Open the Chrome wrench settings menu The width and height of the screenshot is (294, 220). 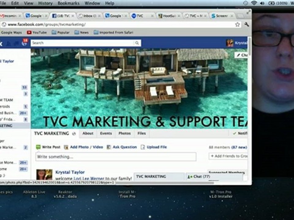[x=247, y=24]
